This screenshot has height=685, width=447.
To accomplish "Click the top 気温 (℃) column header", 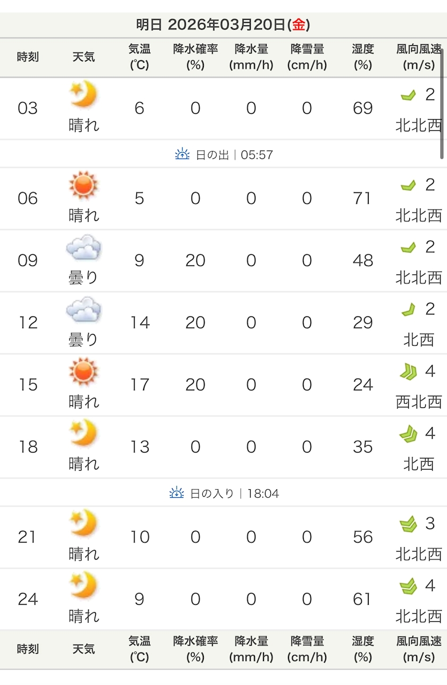I will click(139, 57).
